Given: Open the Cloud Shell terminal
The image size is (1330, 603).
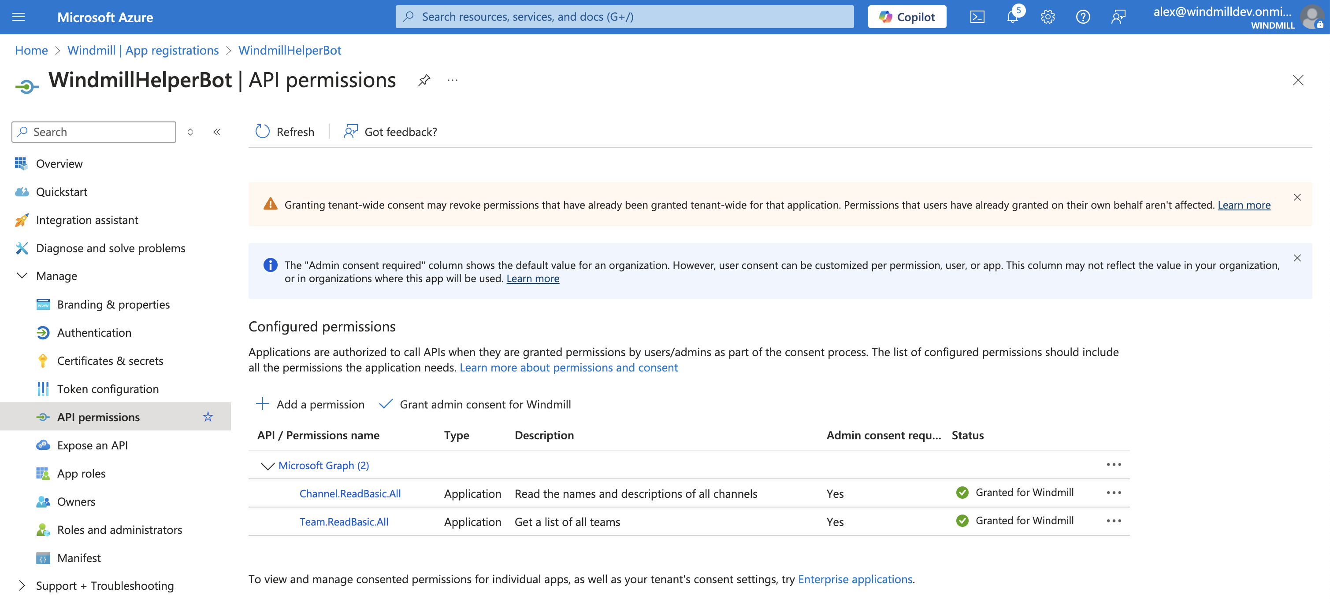Looking at the screenshot, I should point(977,17).
